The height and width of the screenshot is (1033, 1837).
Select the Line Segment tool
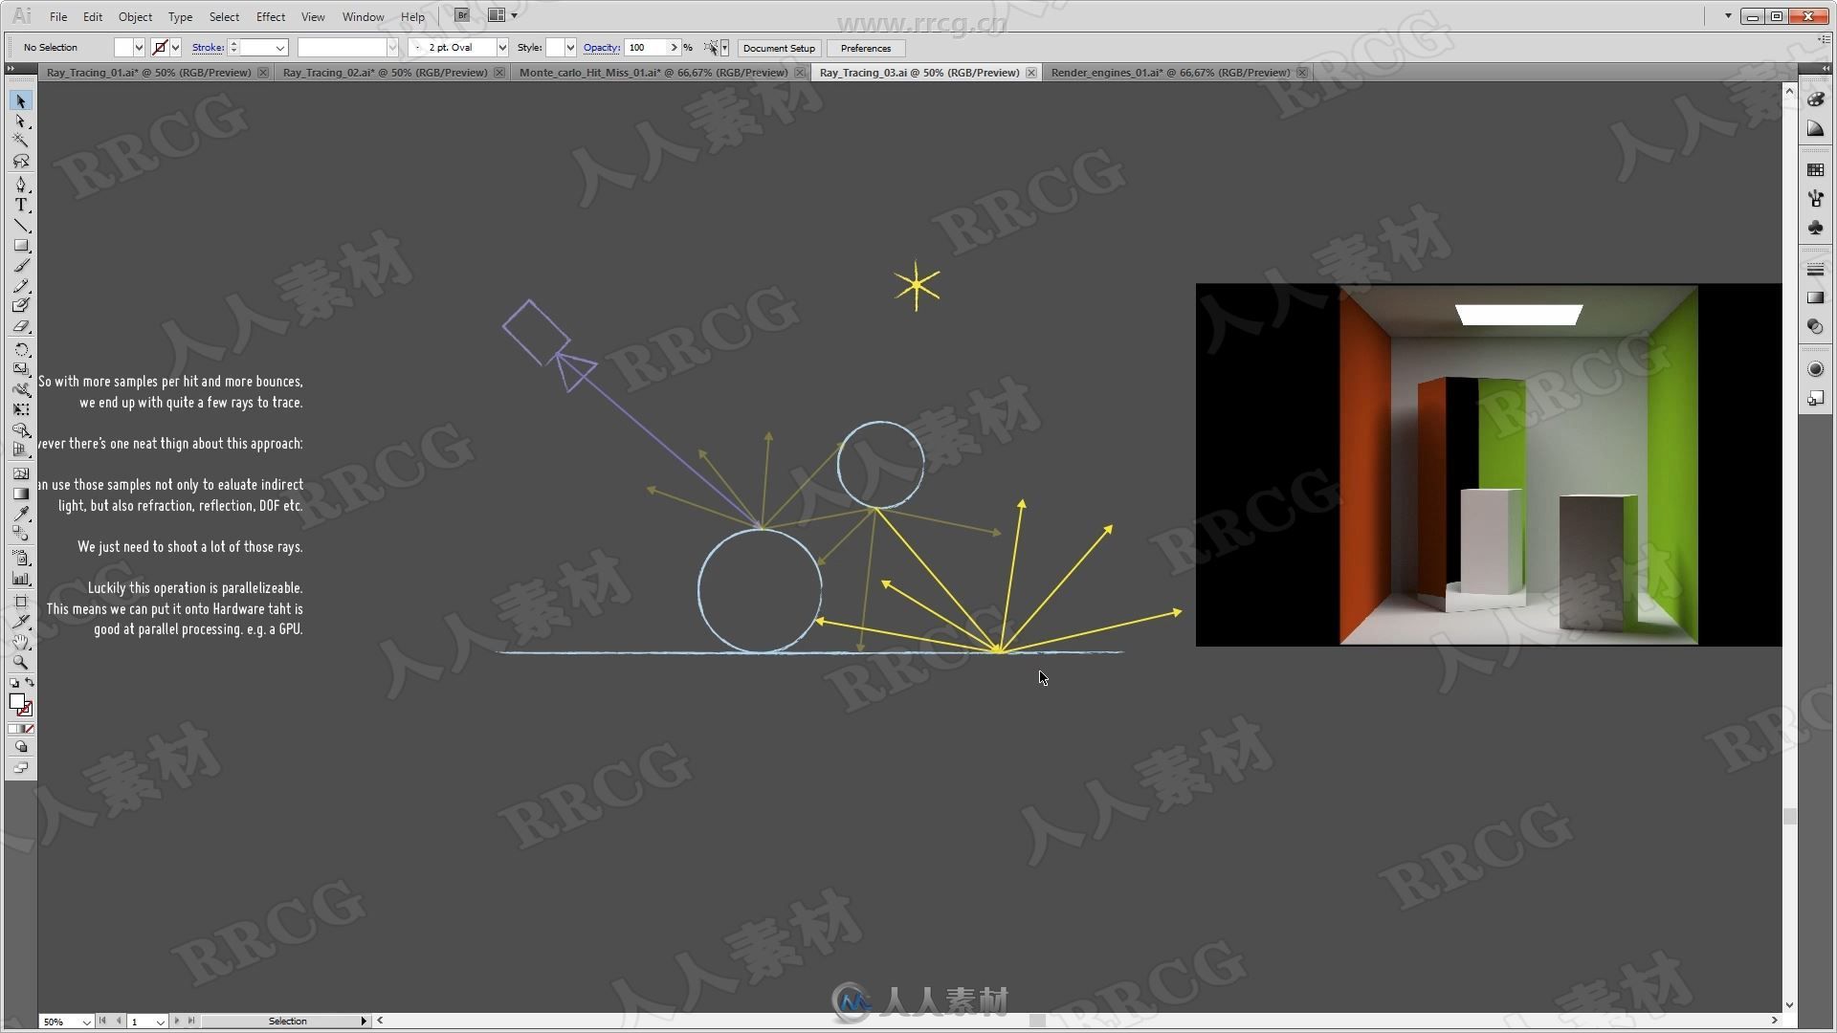pos(21,226)
